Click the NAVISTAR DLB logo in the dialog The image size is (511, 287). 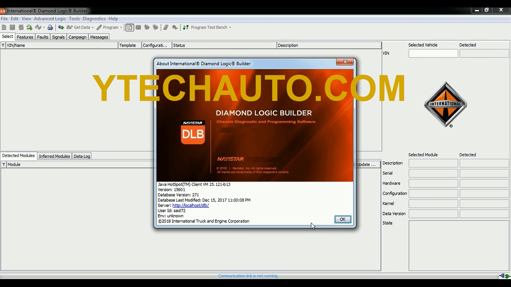(192, 133)
